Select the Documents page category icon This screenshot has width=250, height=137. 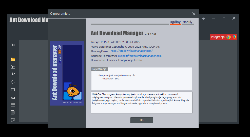coord(13,112)
